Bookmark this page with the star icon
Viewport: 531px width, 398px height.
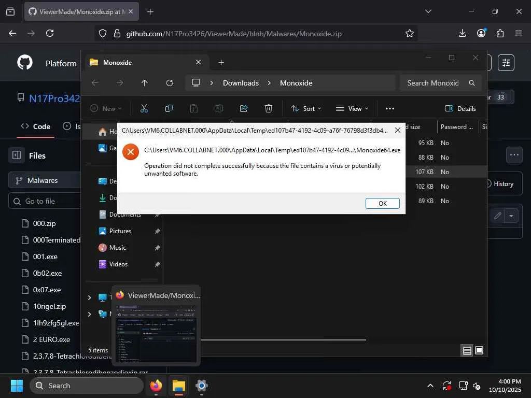tap(410, 33)
